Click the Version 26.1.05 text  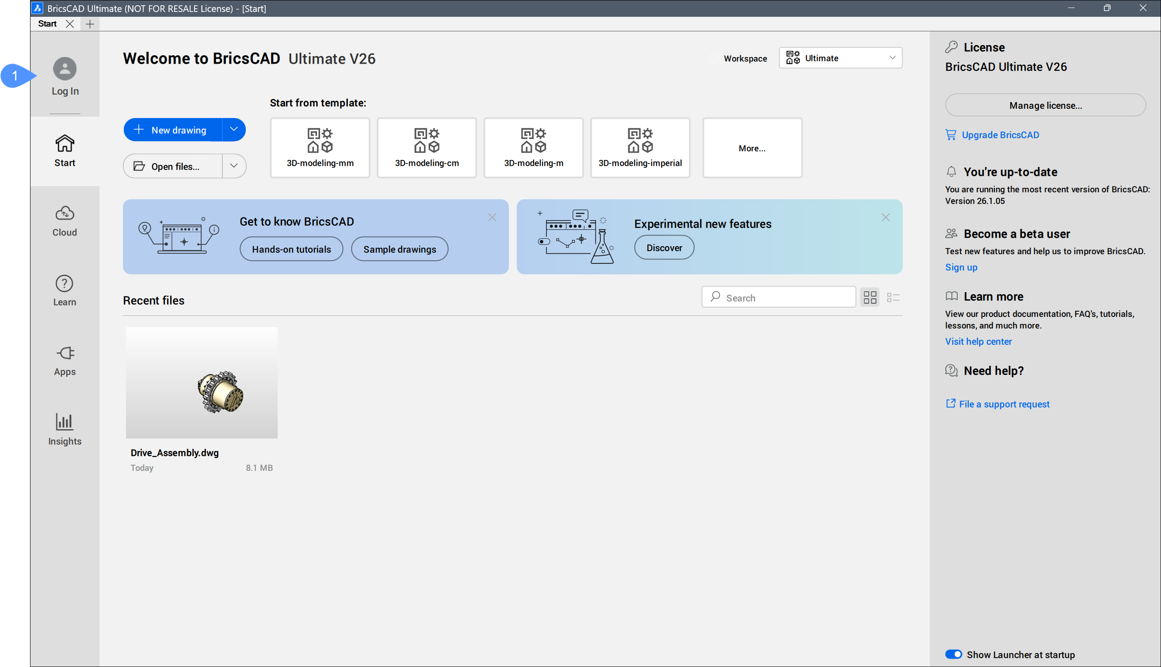tap(974, 201)
